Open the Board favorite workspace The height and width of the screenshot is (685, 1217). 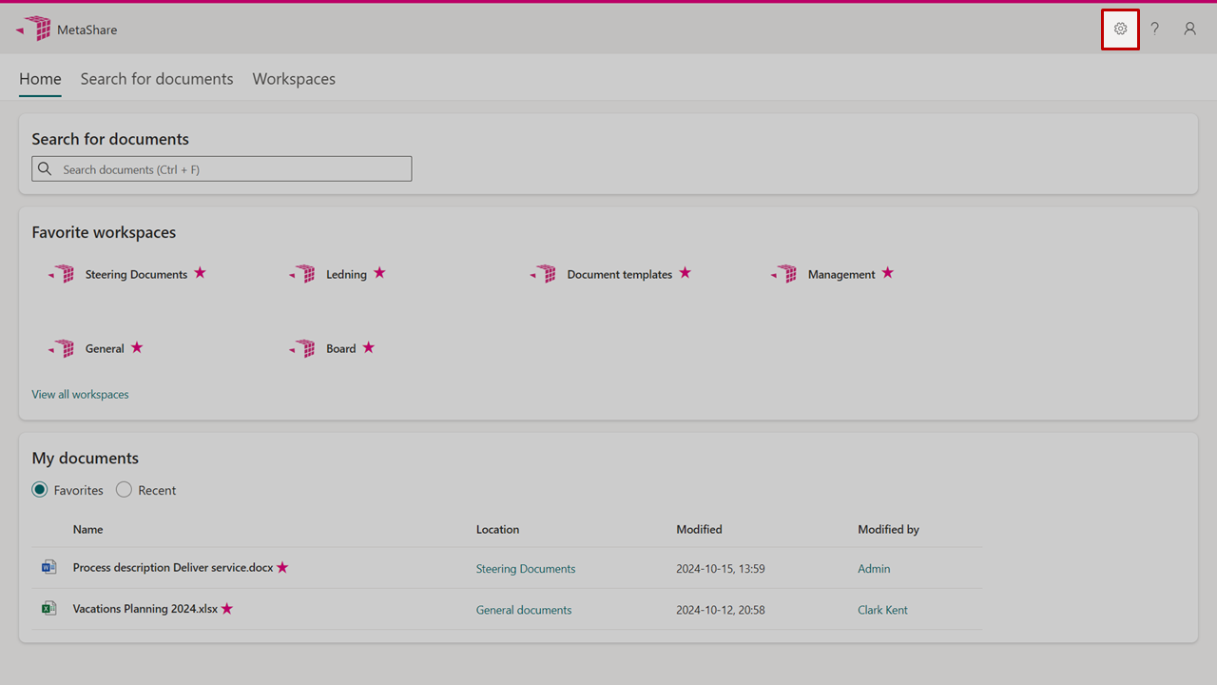[x=340, y=348]
